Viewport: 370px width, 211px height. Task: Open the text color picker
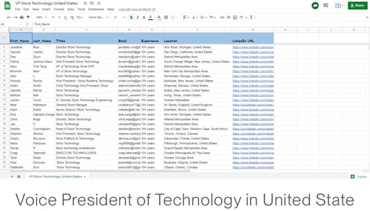(151, 17)
